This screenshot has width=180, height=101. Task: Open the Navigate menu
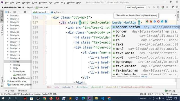coord(26,3)
